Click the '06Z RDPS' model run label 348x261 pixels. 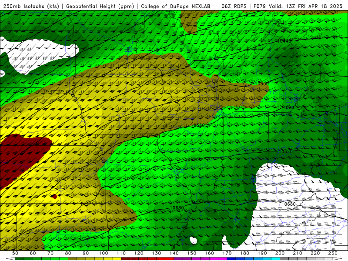point(234,7)
